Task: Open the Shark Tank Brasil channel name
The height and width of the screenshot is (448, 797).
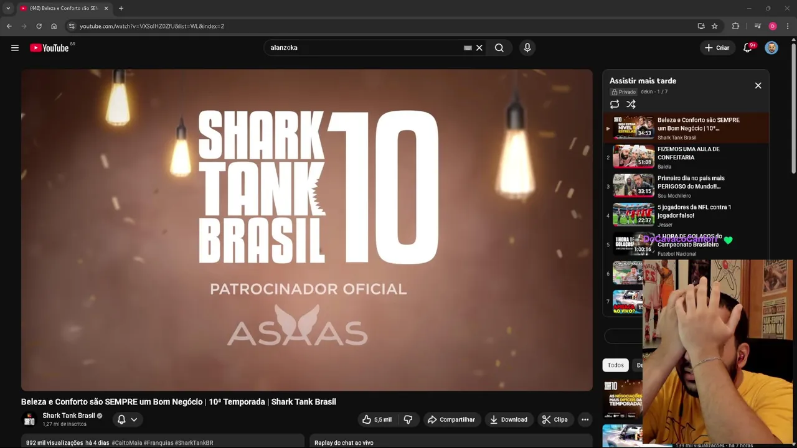Action: point(68,416)
